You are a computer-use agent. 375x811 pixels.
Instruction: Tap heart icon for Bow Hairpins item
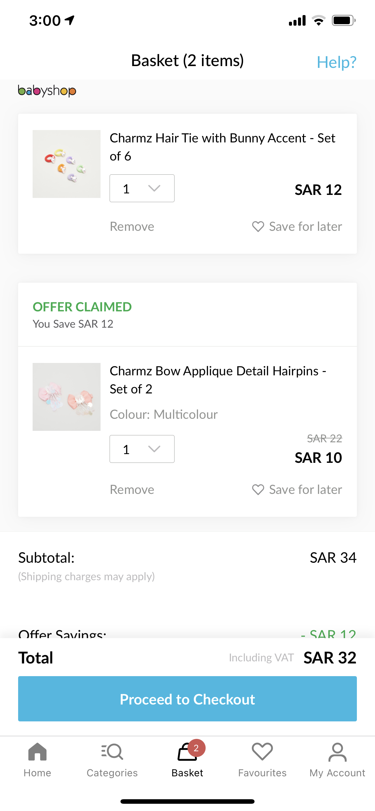(x=258, y=490)
